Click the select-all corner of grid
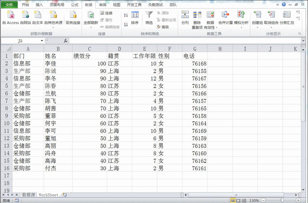This screenshot has height=203, width=308. tap(6, 49)
